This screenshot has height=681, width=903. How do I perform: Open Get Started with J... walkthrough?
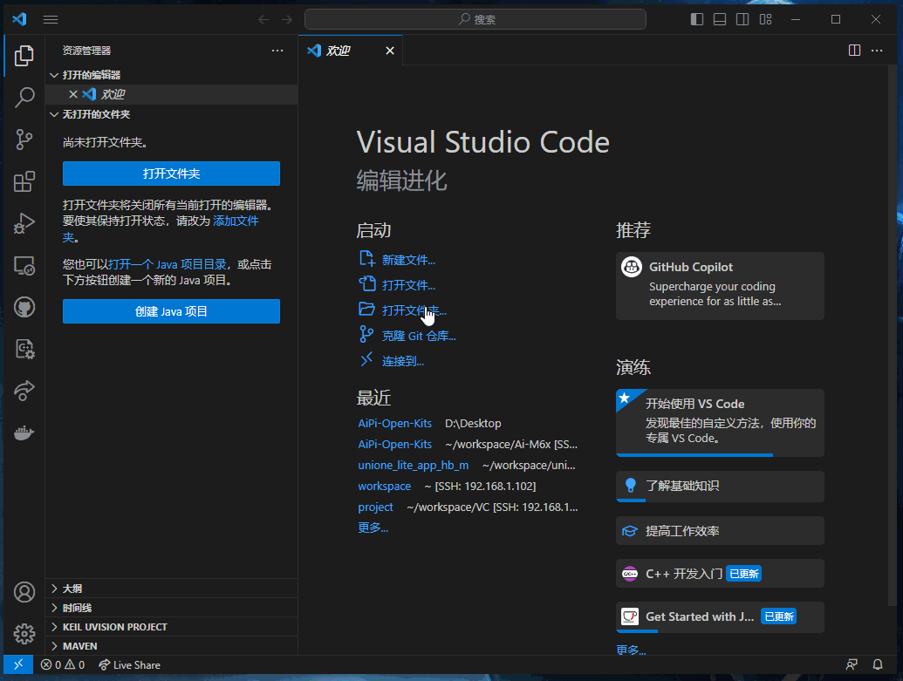pos(720,617)
